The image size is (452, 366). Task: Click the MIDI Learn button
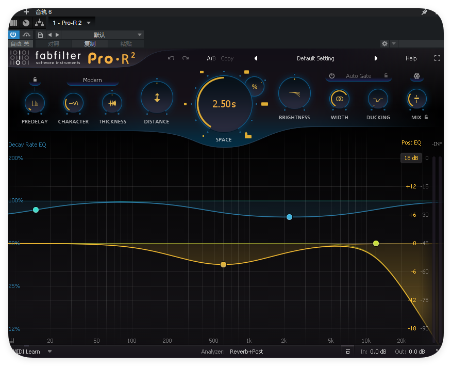point(26,352)
